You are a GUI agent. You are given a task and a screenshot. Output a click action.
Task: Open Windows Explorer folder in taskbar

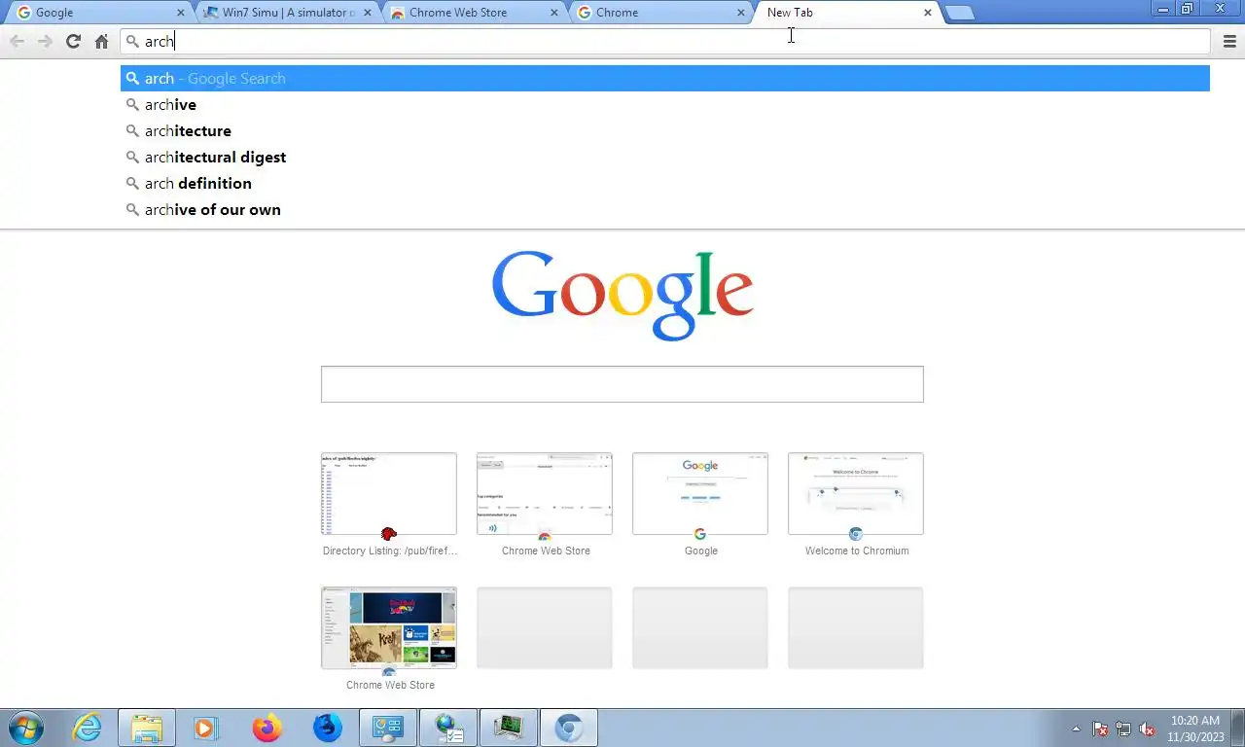point(147,728)
